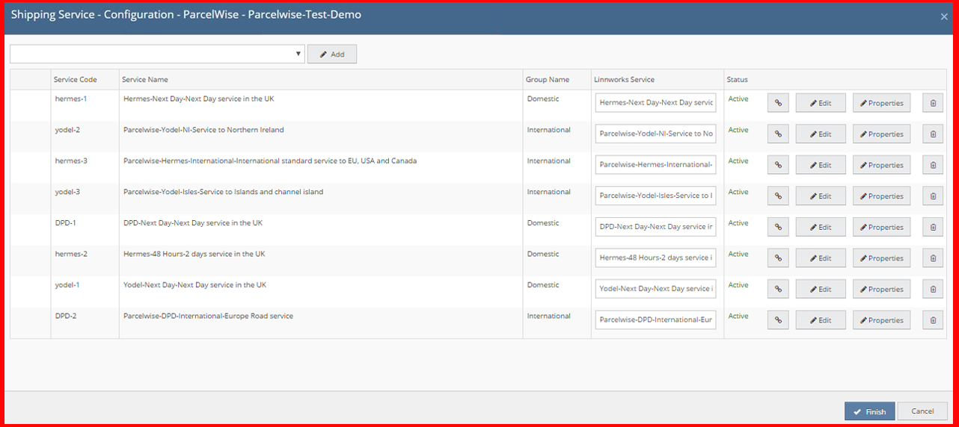The height and width of the screenshot is (427, 959).
Task: Focus Linnworks Service field for yodel-1 row
Action: coord(656,288)
